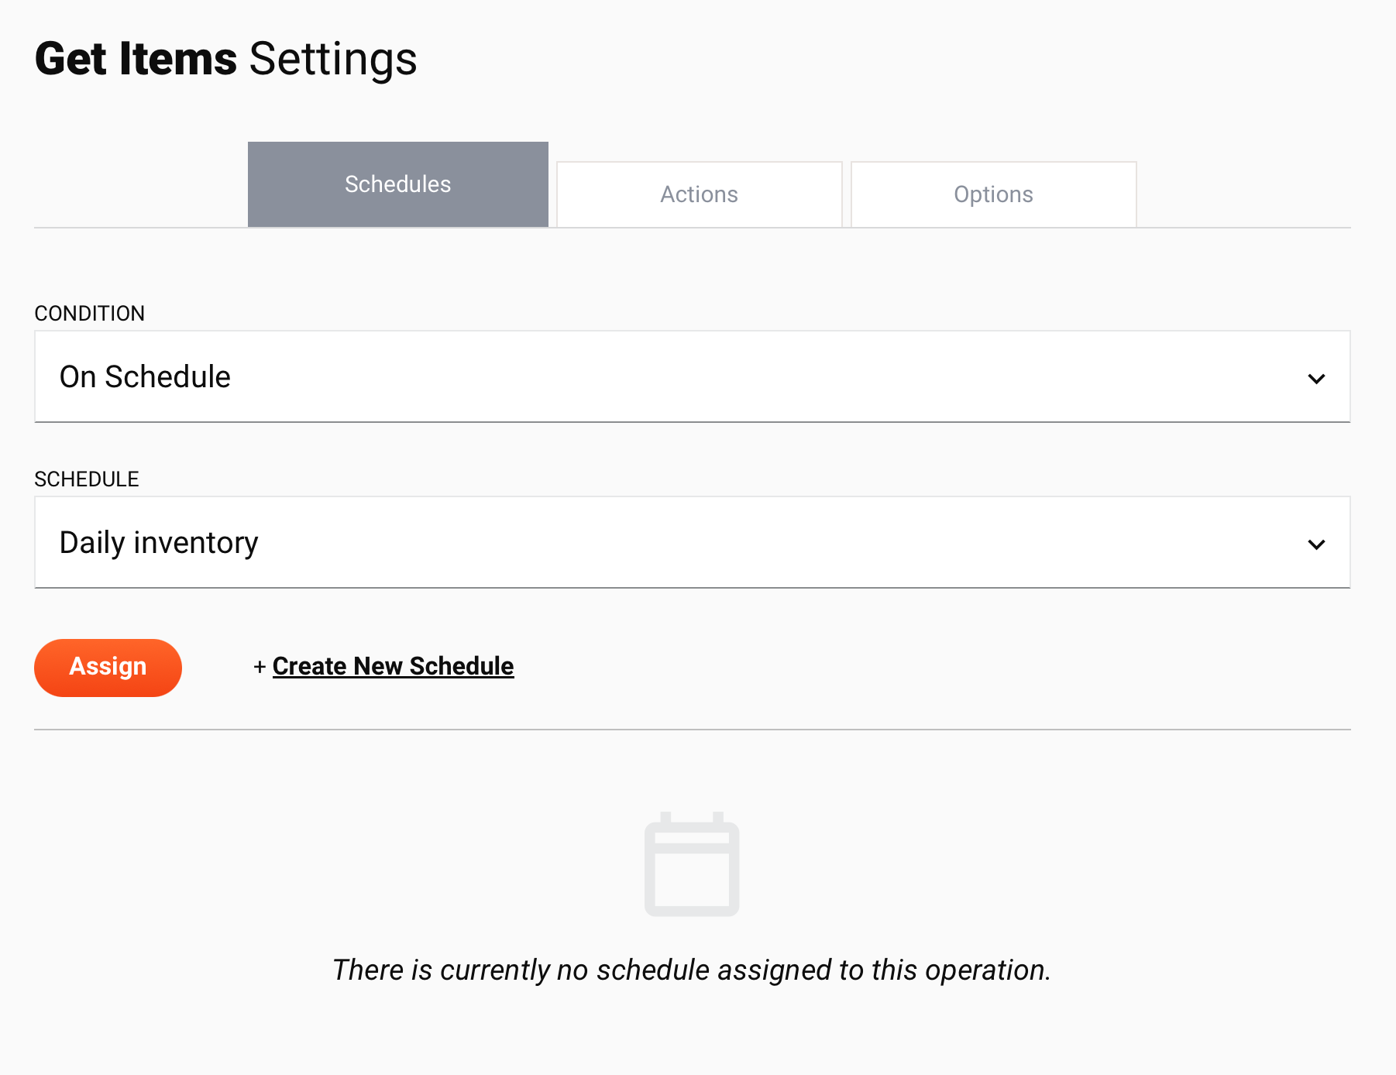
Task: Click the Get Items Settings heading
Action: tap(225, 58)
